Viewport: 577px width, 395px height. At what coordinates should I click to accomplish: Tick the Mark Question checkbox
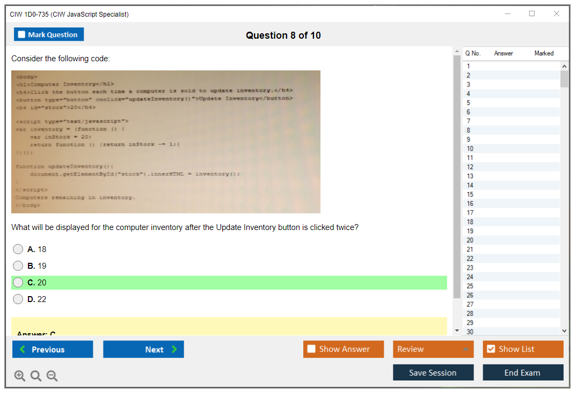(22, 35)
